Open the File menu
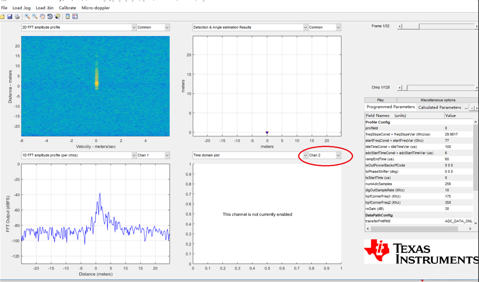 click(x=4, y=8)
